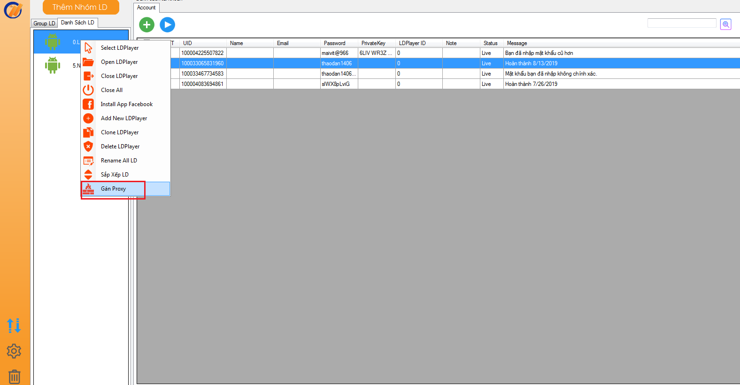The image size is (740, 385).
Task: Choose Select LDPlayer from context menu
Action: pos(126,48)
